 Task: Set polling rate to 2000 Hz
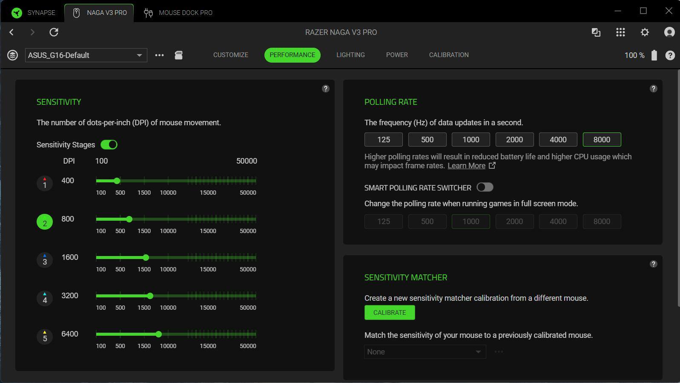tap(515, 140)
